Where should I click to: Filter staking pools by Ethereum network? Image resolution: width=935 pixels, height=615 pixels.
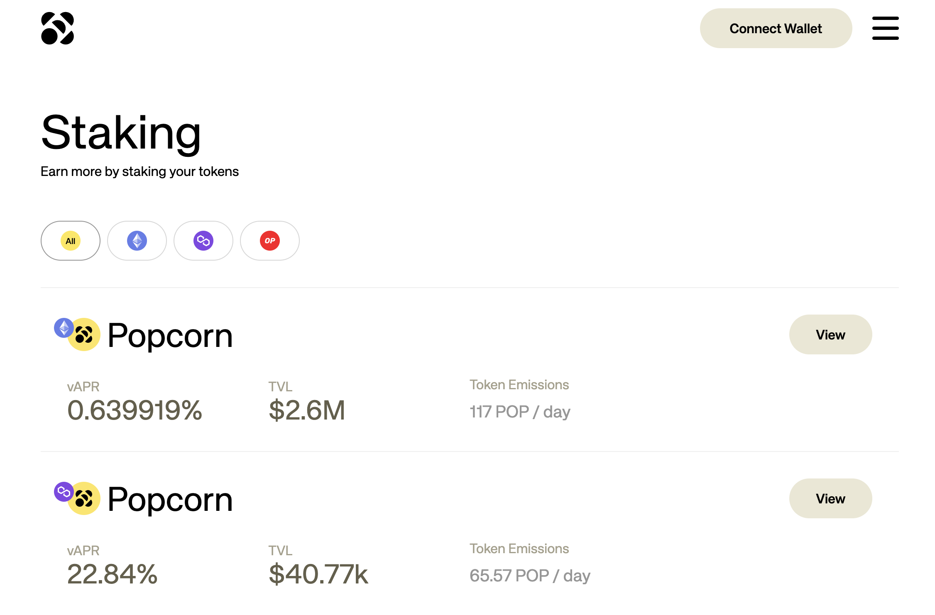[137, 241]
